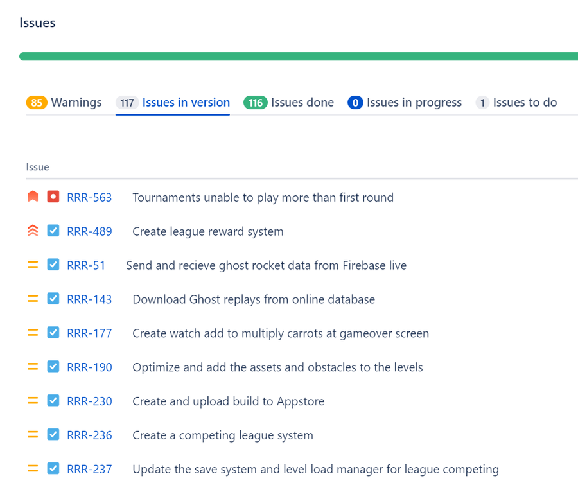Select the Issues to do tab
Screen dimensions: 578x492
pos(516,103)
